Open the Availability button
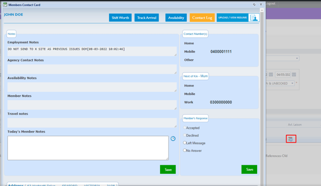The width and height of the screenshot is (321, 186). pyautogui.click(x=176, y=18)
